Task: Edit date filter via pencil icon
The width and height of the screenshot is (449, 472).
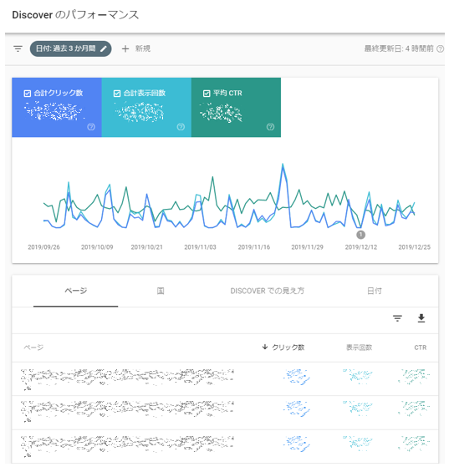Action: tap(104, 48)
